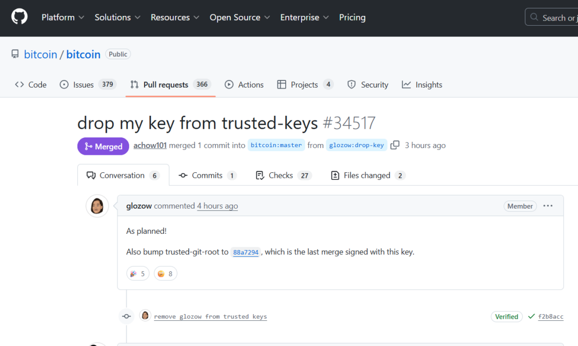Open the Security tab

click(368, 85)
